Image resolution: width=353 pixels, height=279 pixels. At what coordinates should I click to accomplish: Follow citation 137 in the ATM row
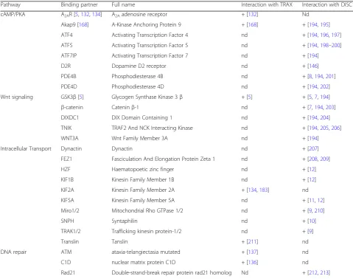click(x=252, y=252)
